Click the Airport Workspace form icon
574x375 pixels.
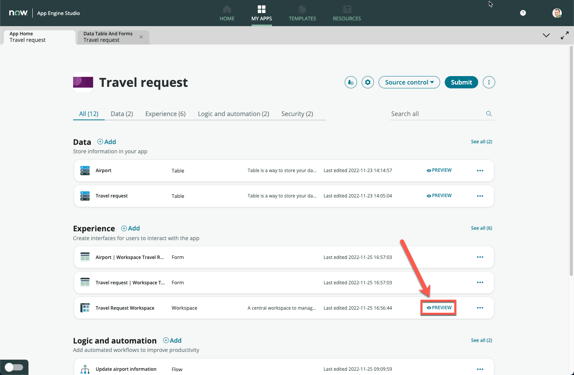tap(85, 257)
